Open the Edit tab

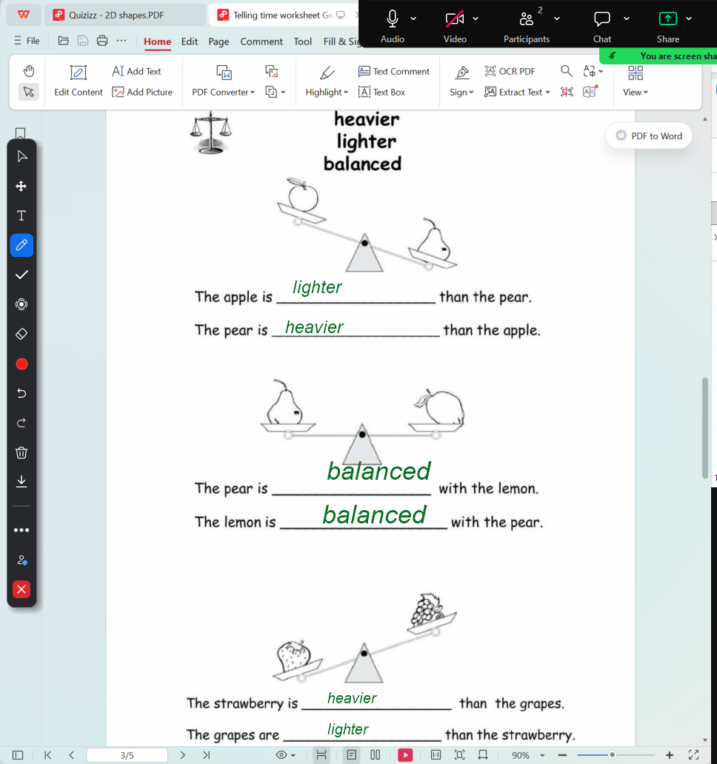pyautogui.click(x=189, y=41)
